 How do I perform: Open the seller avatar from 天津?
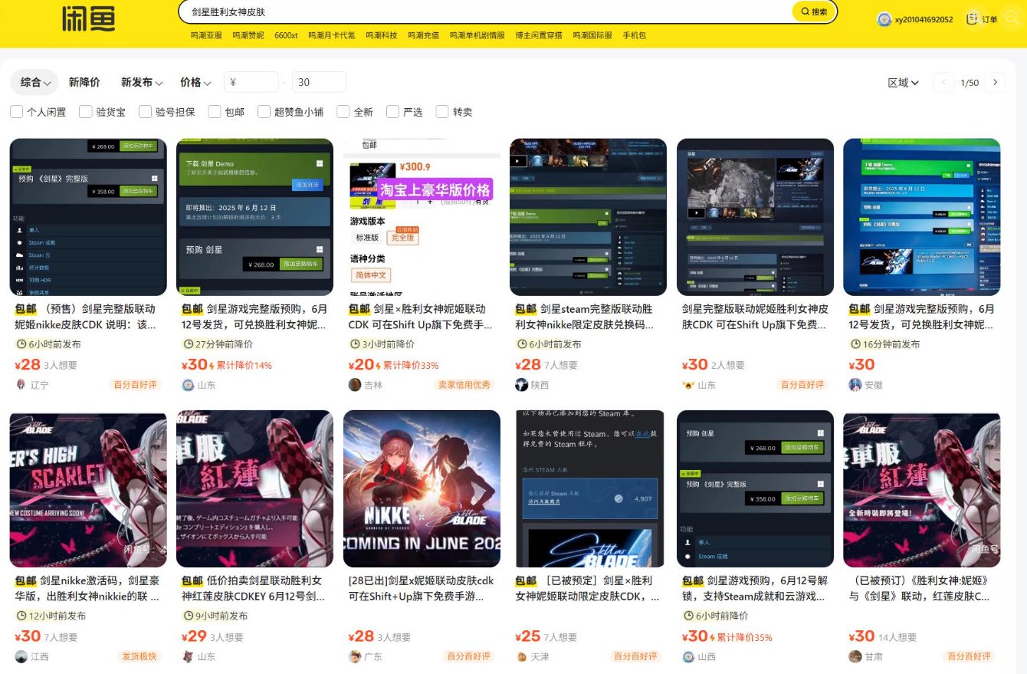[521, 656]
